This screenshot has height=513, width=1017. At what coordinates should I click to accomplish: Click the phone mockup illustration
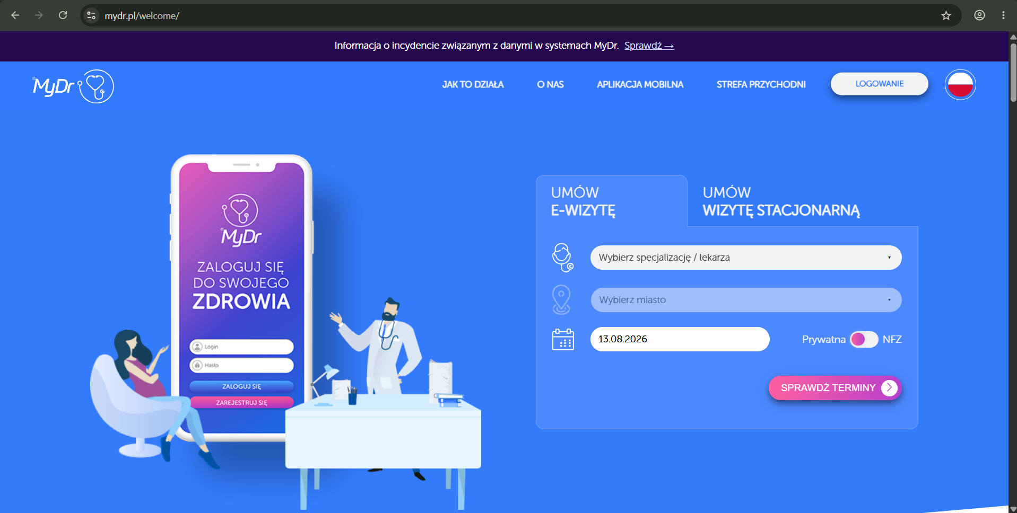coord(241,297)
